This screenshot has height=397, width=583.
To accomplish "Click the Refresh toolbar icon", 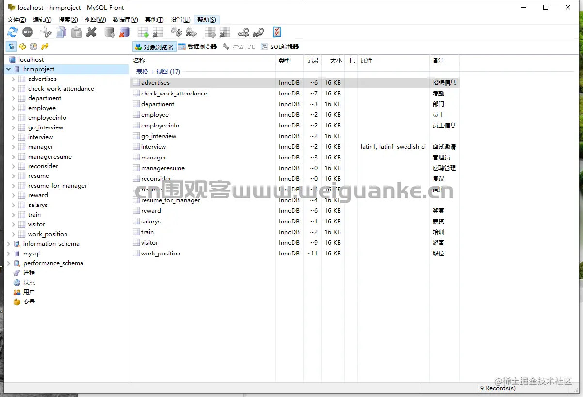I will point(13,32).
